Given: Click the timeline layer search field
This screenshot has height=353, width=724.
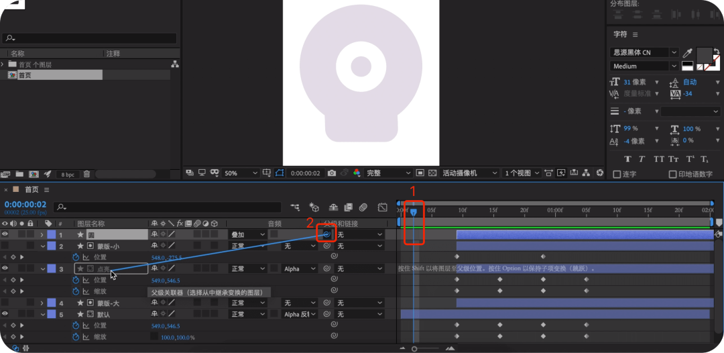Looking at the screenshot, I should [x=167, y=207].
